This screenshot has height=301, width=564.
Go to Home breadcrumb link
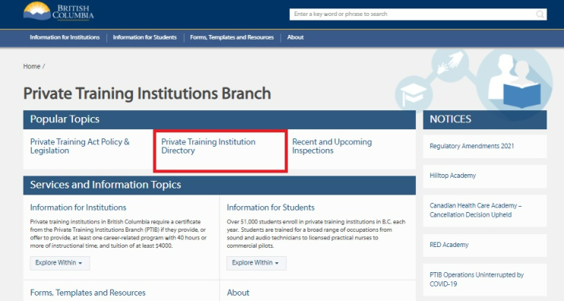pos(32,66)
